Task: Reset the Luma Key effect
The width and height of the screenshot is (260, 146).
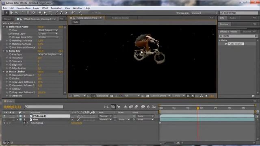Action: pyautogui.click(x=40, y=51)
